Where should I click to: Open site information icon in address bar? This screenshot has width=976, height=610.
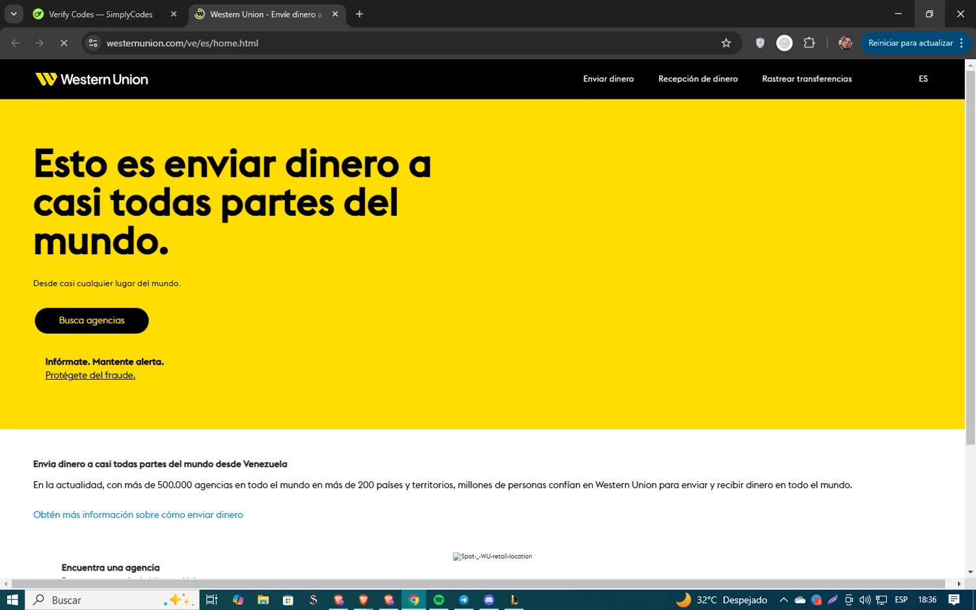point(93,43)
